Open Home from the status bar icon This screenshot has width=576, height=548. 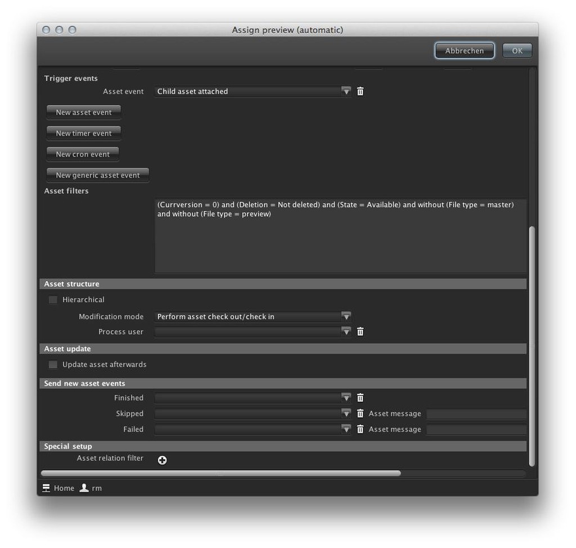click(46, 488)
